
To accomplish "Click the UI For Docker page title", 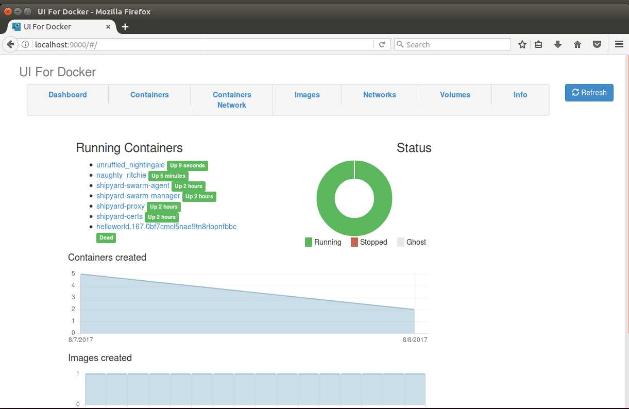I will tap(58, 72).
